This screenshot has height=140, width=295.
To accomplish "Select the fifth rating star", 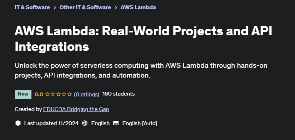I will point(70,94).
